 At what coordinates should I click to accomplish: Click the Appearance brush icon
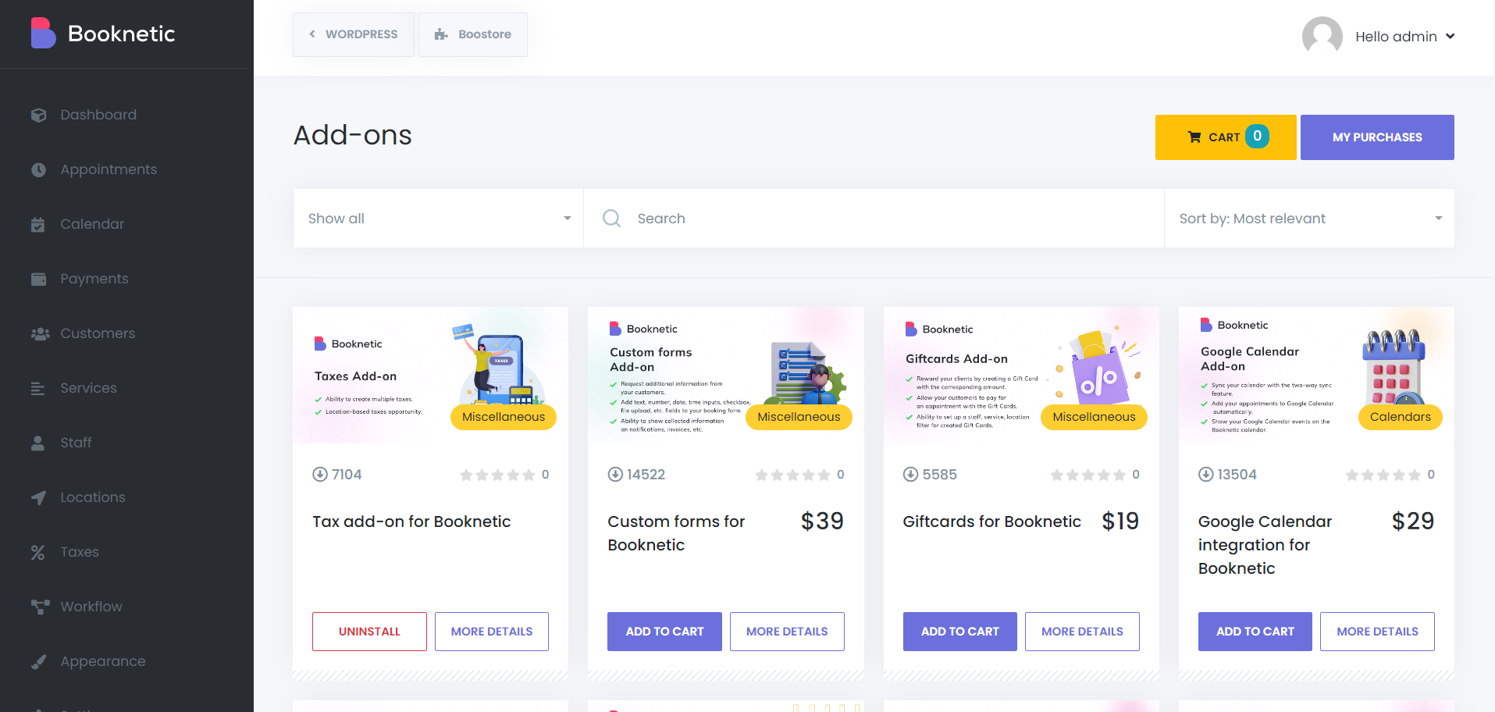tap(38, 661)
